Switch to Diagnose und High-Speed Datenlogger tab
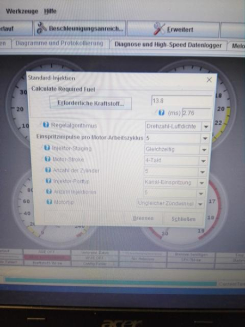The height and width of the screenshot is (327, 245). (168, 45)
